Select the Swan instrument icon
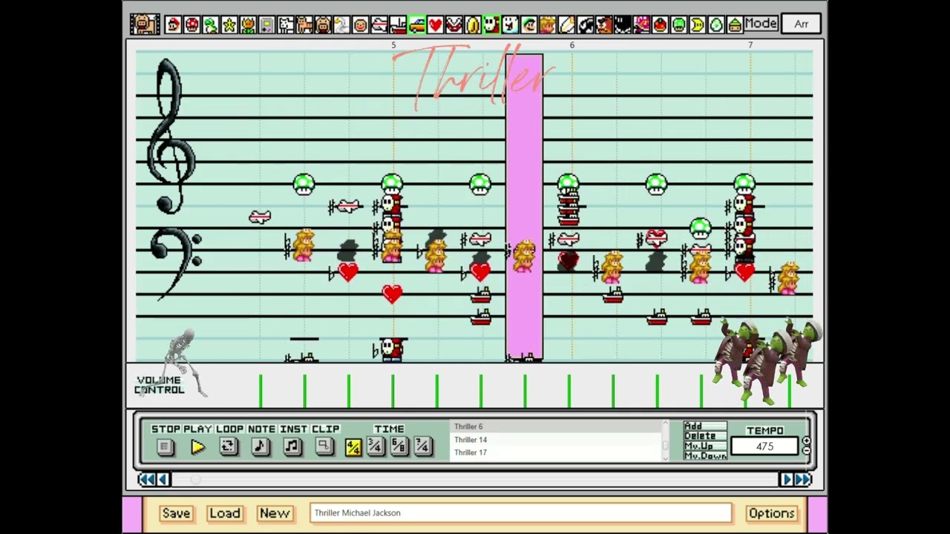950x534 pixels. click(341, 24)
